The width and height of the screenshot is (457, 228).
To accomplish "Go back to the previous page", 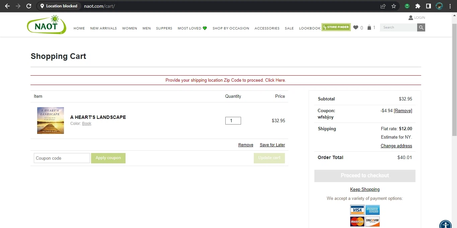I will pyautogui.click(x=7, y=6).
